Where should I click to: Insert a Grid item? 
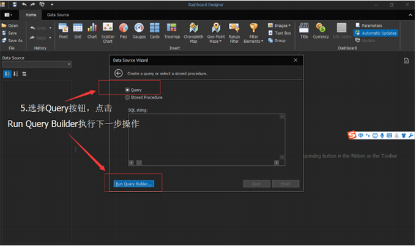tap(78, 31)
